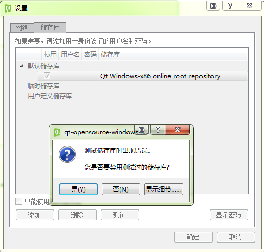Click the question-mark help icon of settings window
The image size is (264, 252).
230,6
